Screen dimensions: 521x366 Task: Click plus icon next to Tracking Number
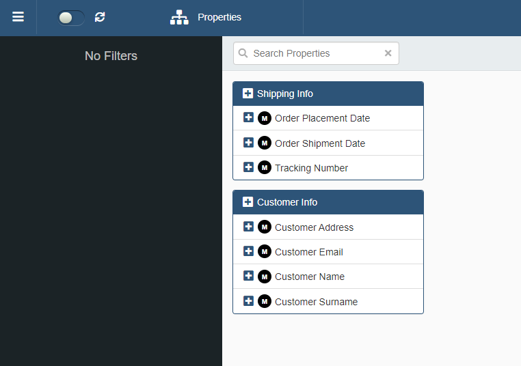(249, 167)
